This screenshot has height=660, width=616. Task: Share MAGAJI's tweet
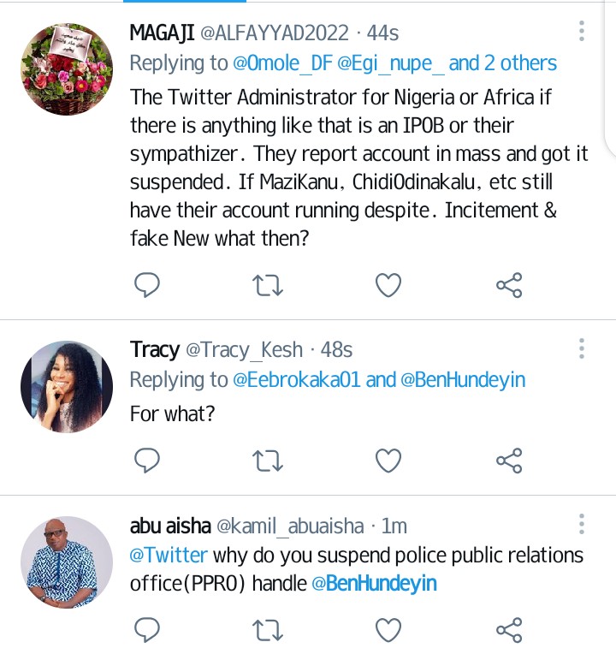(509, 285)
